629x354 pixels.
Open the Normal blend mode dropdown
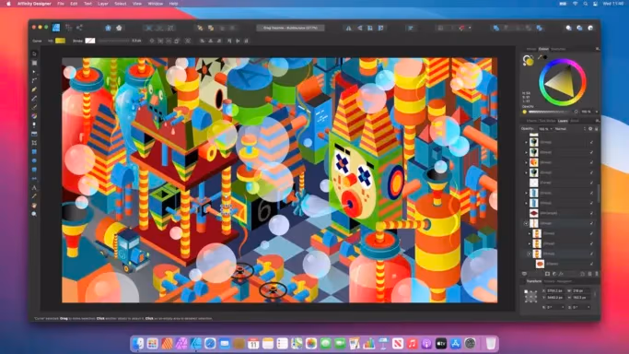570,129
